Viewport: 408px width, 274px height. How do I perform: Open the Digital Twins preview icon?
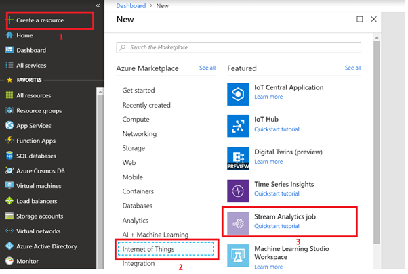pos(238,156)
